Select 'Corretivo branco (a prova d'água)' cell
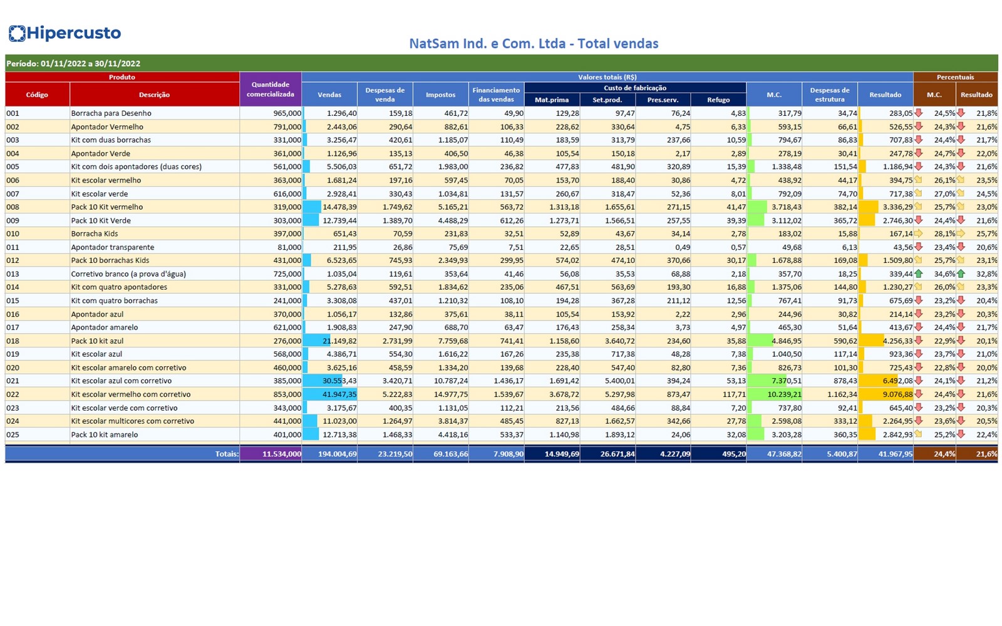 tap(154, 274)
